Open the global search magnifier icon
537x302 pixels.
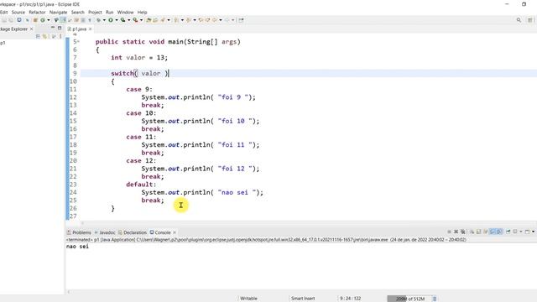[519, 20]
